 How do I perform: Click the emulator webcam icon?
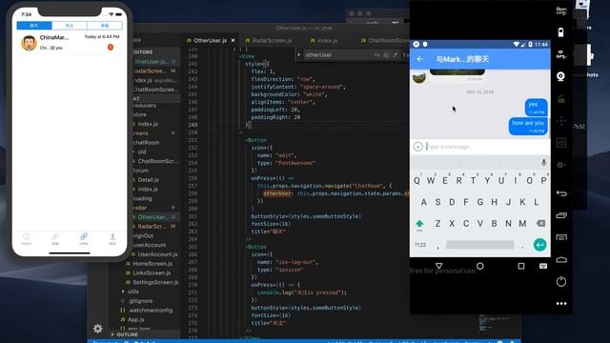click(561, 76)
